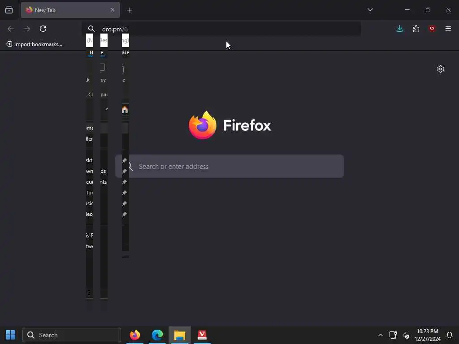Click the address bar showing dro.pm/6
The image size is (459, 344).
pos(221,29)
